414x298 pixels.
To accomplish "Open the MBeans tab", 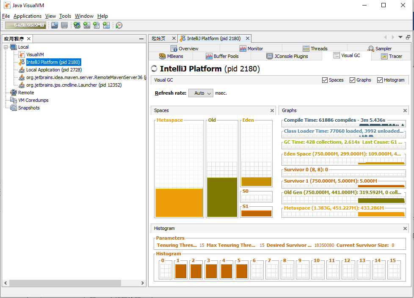I will point(171,56).
